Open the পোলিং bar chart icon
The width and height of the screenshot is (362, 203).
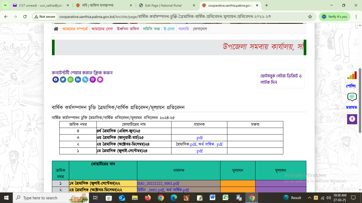(x=352, y=76)
